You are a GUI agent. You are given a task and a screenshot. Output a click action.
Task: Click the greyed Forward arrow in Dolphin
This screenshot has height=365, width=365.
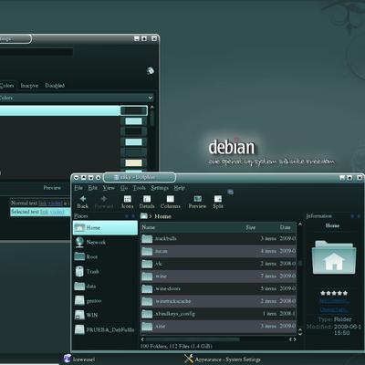coord(104,202)
